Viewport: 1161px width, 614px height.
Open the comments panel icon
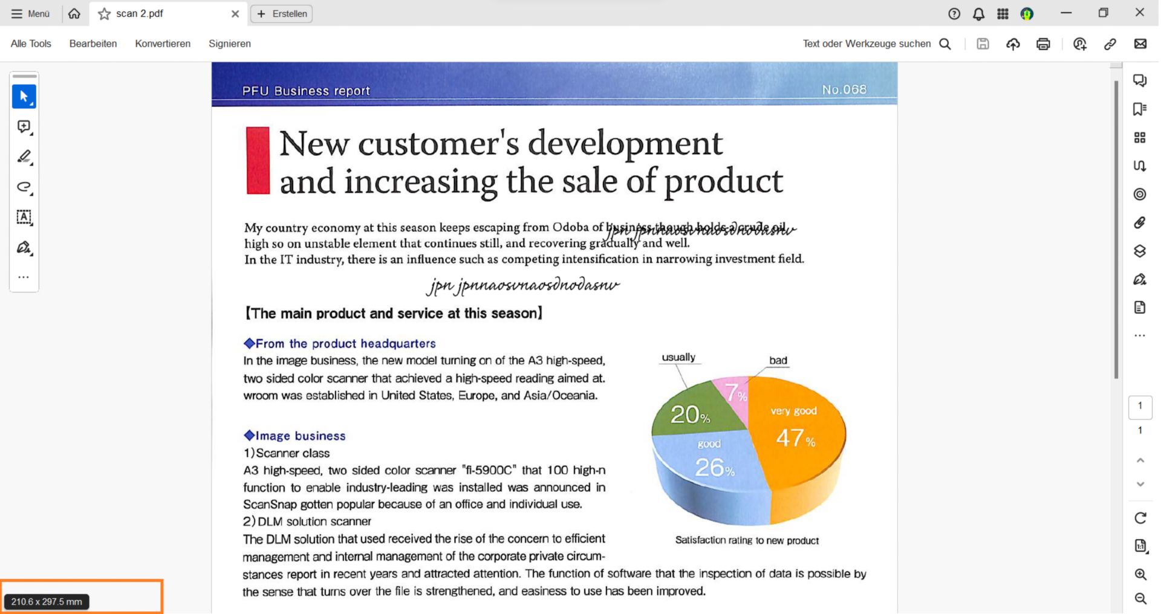(x=1140, y=80)
